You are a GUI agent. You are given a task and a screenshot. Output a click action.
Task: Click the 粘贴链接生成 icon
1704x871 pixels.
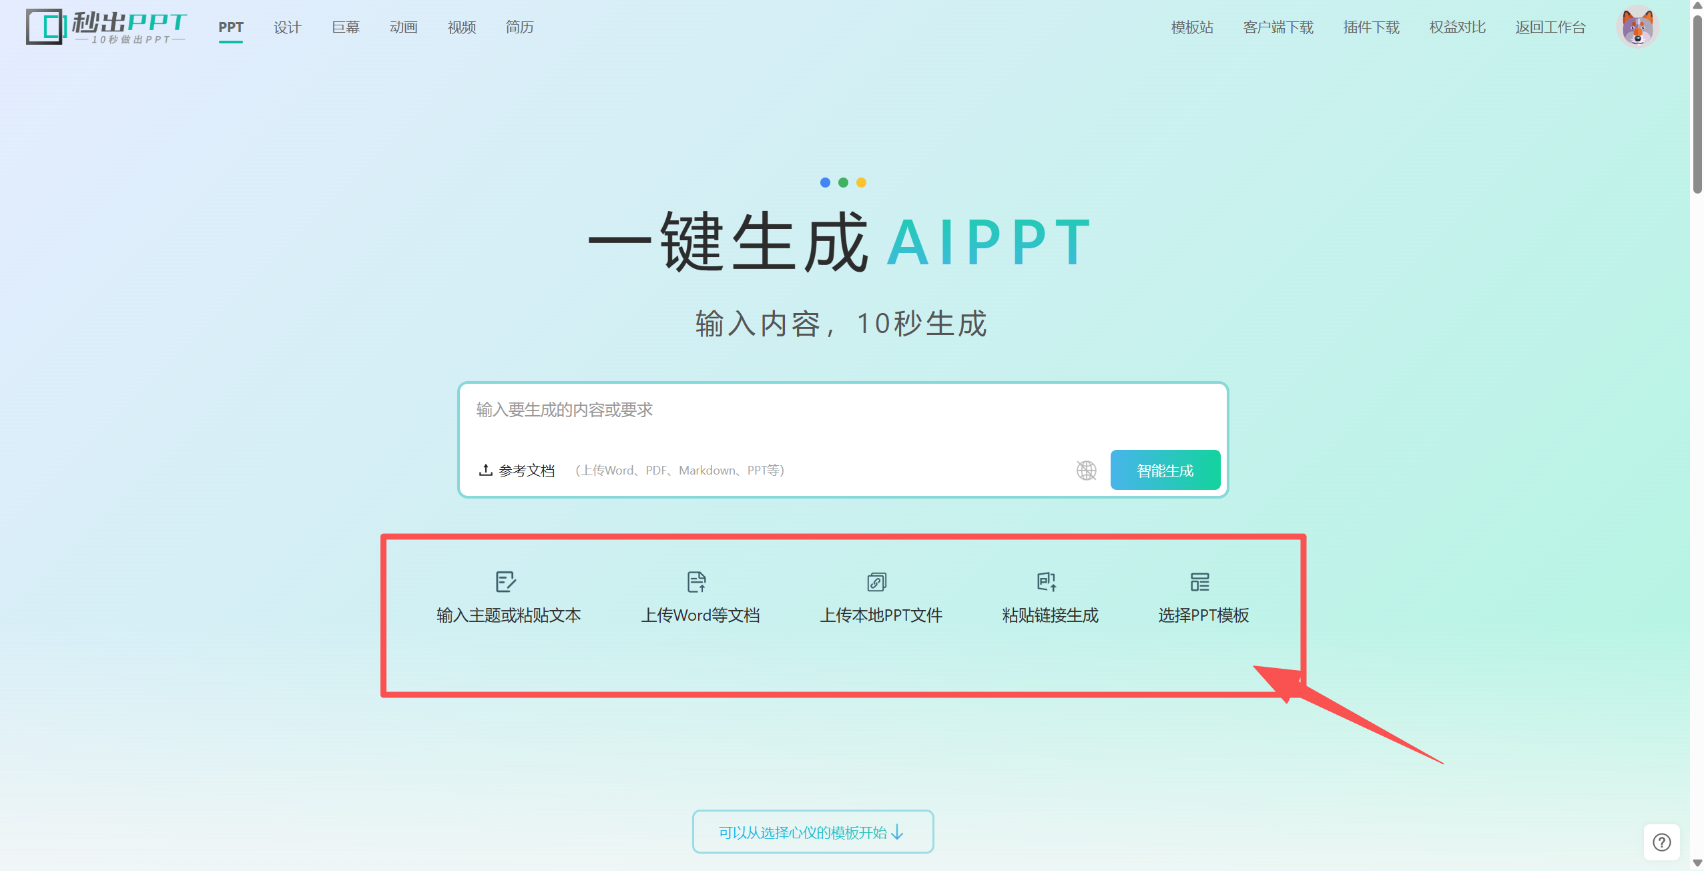coord(1046,581)
